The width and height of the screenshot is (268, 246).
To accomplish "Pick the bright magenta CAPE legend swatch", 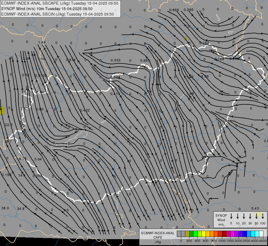I will pyautogui.click(x=232, y=234).
